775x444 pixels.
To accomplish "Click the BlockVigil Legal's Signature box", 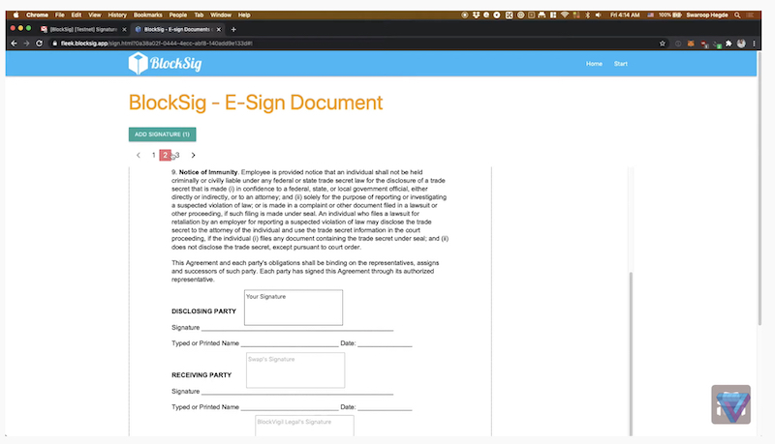I will pos(304,426).
